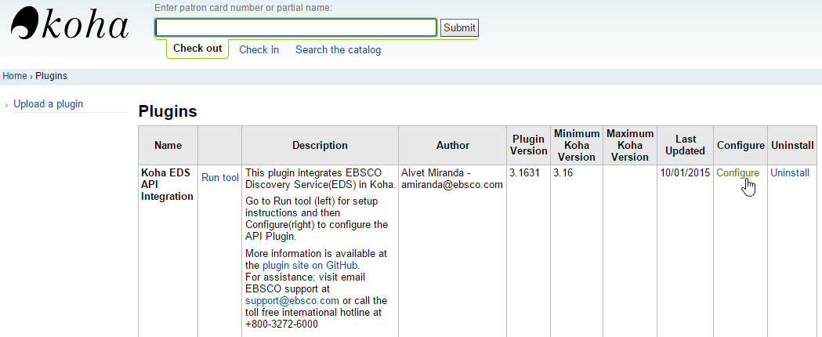This screenshot has width=822, height=337.
Task: Click the Koha logo
Action: pos(69,24)
